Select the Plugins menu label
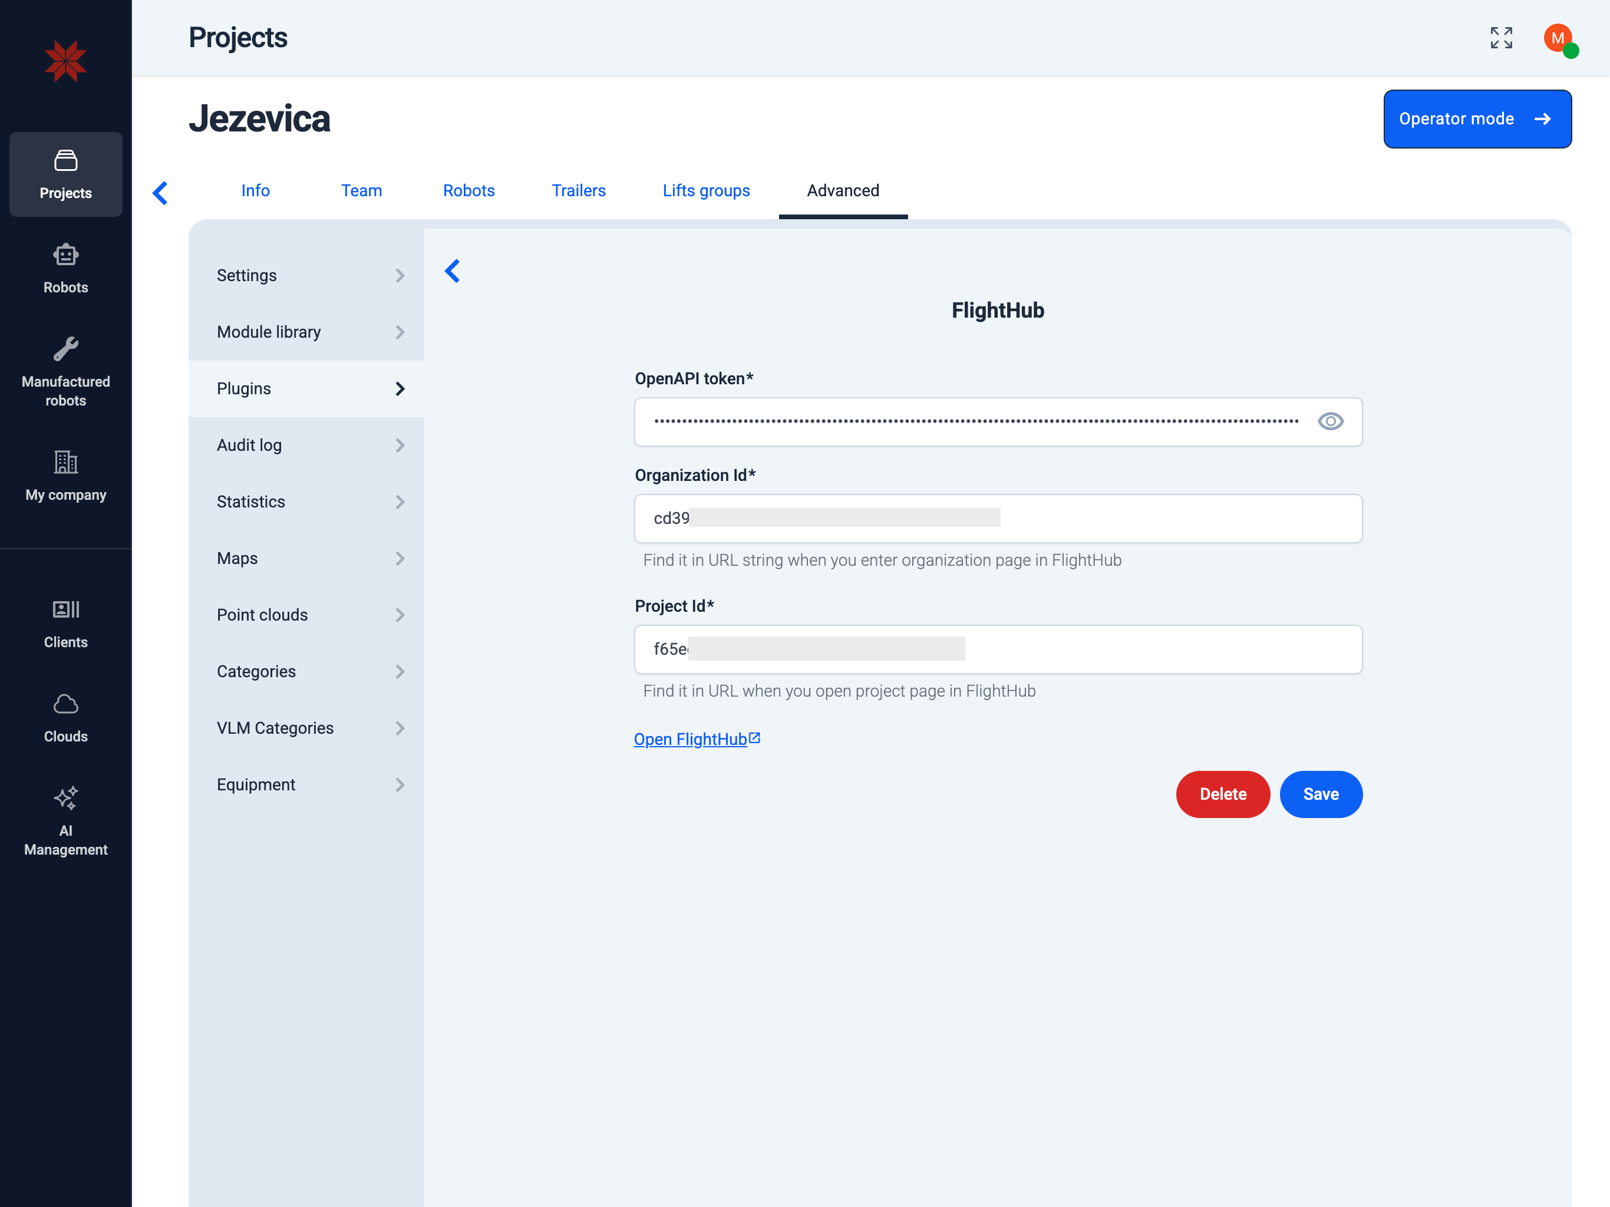 point(244,389)
